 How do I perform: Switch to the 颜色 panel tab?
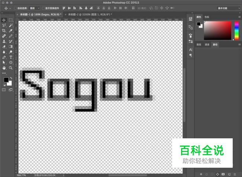[x=199, y=17]
